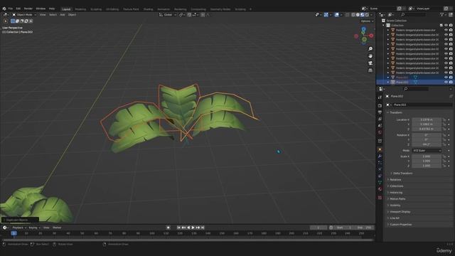
Task: Switch perspective/orthographic with the grid icon
Action: pos(370,70)
